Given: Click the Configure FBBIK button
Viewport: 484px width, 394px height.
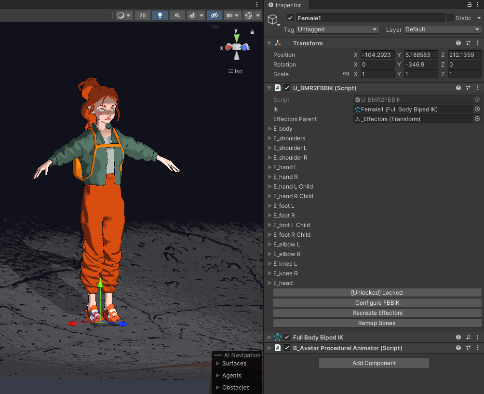Looking at the screenshot, I should pyautogui.click(x=377, y=303).
